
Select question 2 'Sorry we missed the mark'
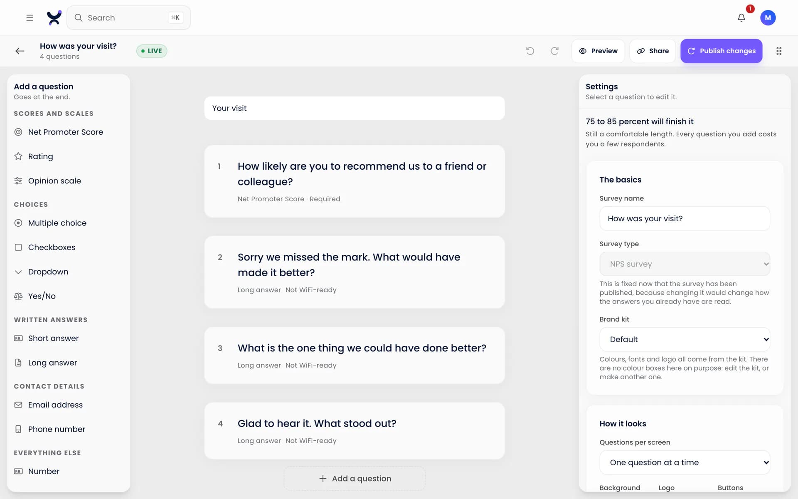coord(355,272)
